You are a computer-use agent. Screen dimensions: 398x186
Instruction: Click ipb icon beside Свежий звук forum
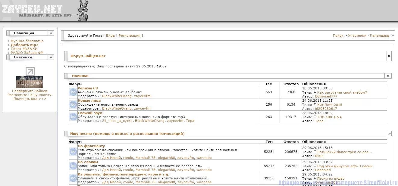click(x=73, y=117)
